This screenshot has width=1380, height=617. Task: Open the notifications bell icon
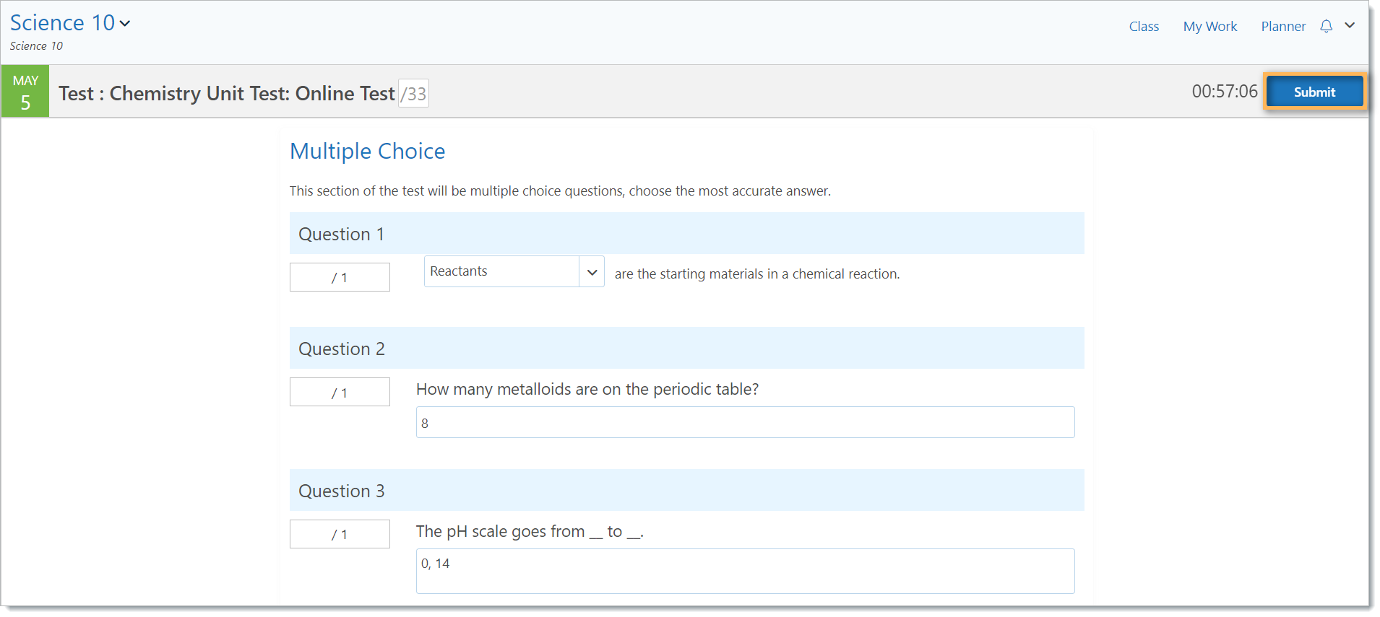pos(1326,26)
